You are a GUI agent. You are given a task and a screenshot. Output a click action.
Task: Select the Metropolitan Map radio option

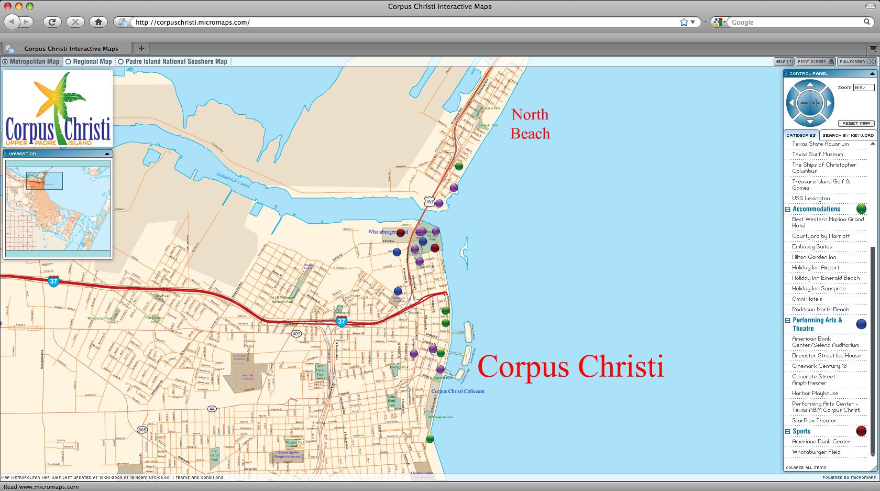(x=5, y=61)
